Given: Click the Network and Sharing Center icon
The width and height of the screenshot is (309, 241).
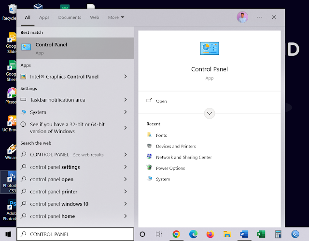Looking at the screenshot, I should [x=149, y=157].
